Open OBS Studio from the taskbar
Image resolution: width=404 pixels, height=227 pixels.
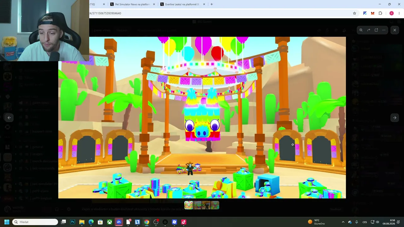tap(156, 222)
